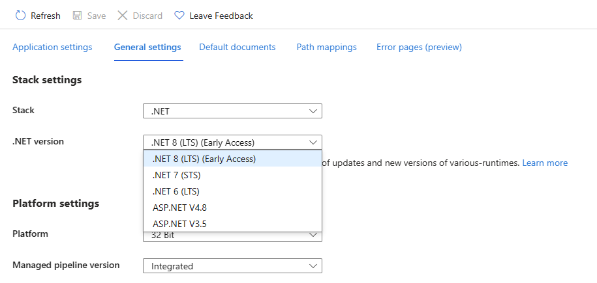Click the .NET version field label
Screen dimensions: 597x283
click(38, 142)
